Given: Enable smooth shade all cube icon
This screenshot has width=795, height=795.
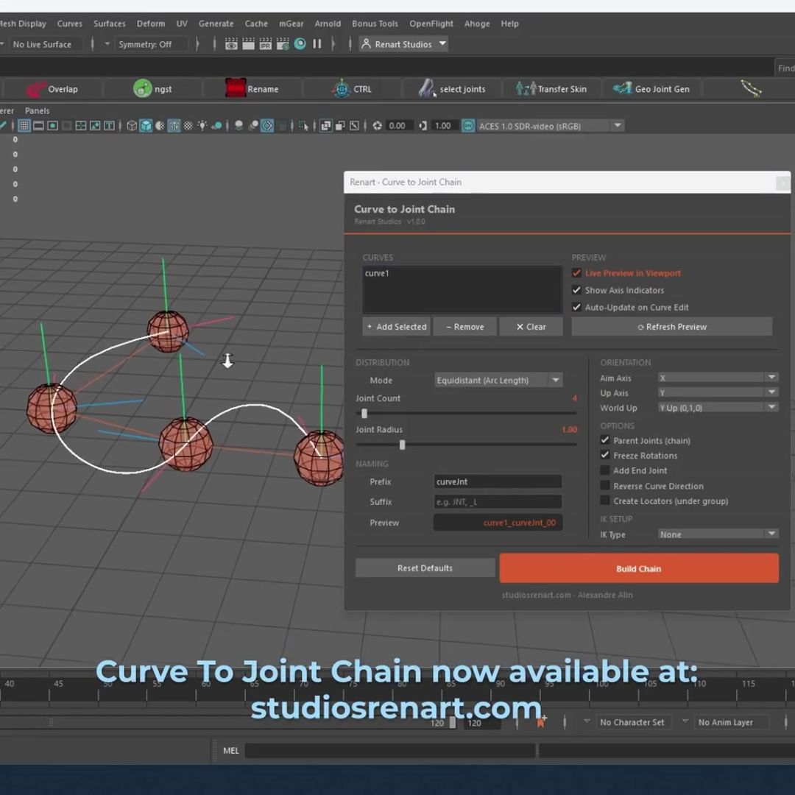Looking at the screenshot, I should click(146, 126).
